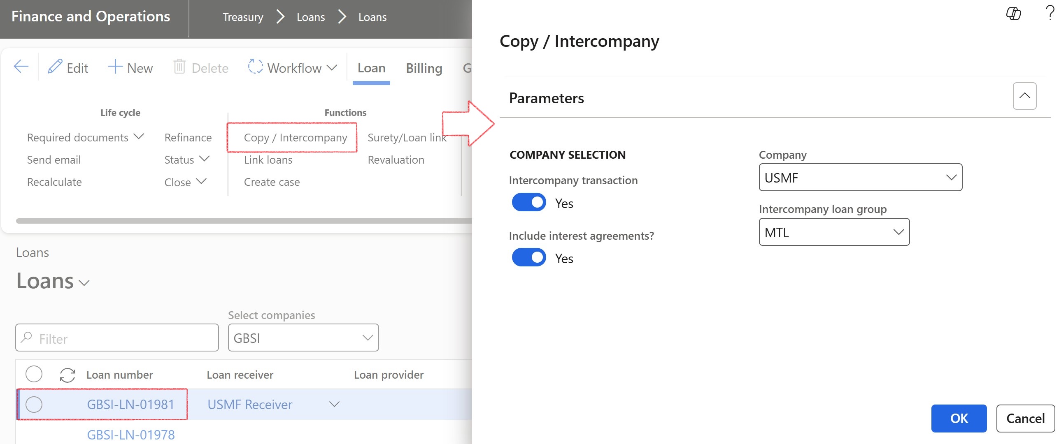Open the Copilot icon in dialog header
This screenshot has height=444, width=1059.
(x=1013, y=14)
